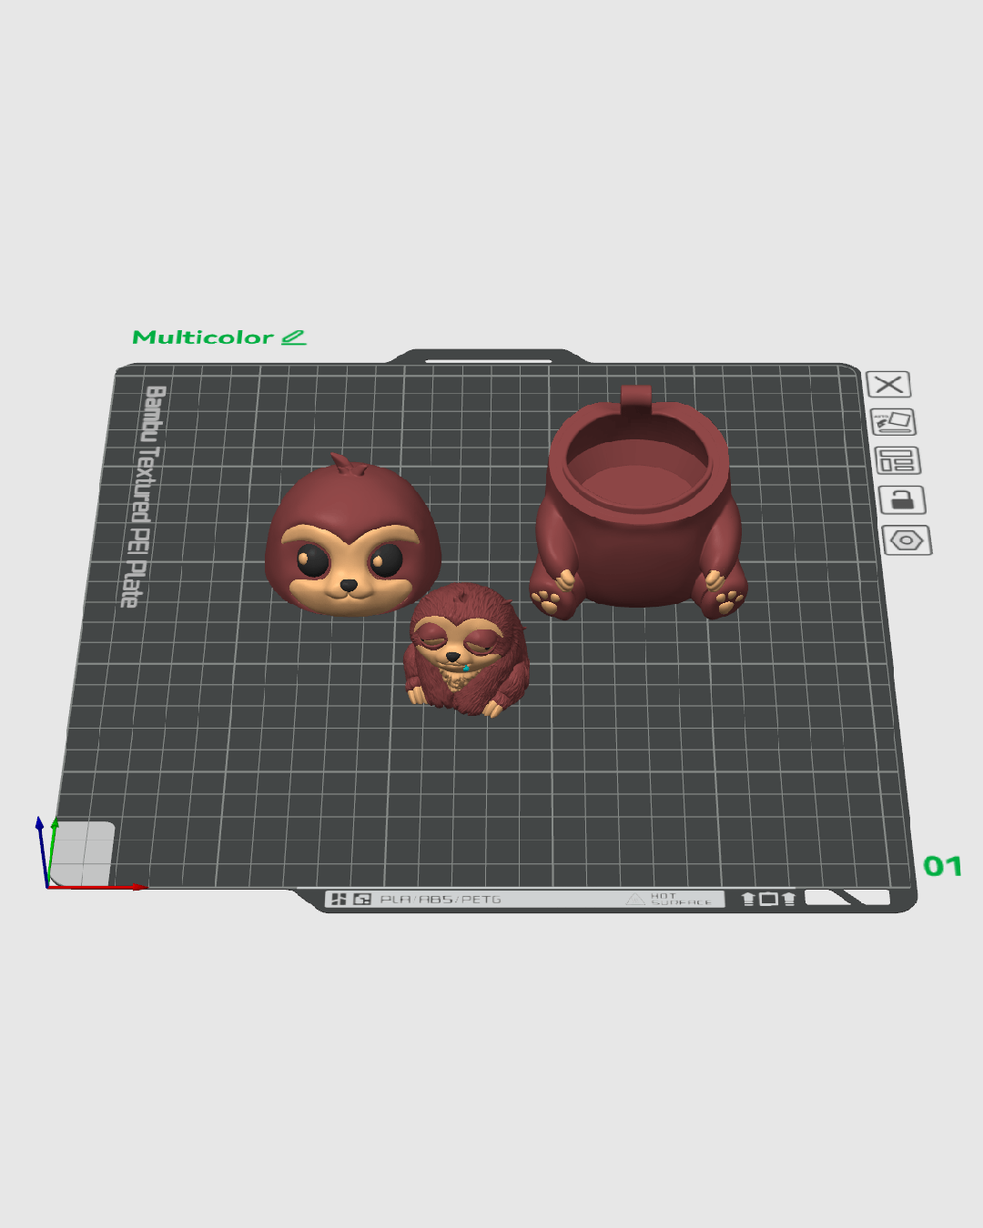Toggle the plate lock icon
Viewport: 983px width, 1228px height.
(902, 500)
